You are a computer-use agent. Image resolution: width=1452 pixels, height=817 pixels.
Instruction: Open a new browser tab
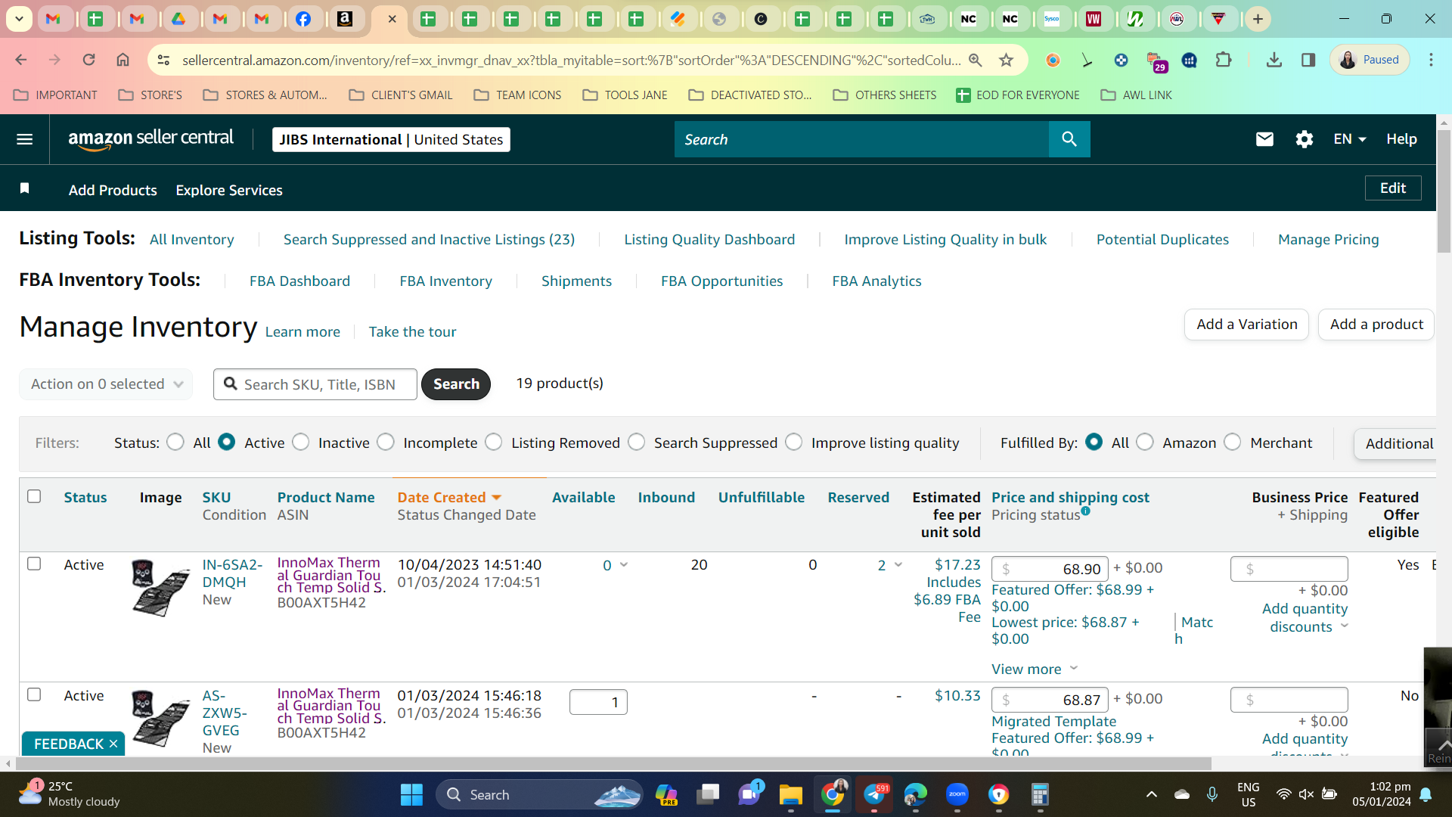click(x=1258, y=19)
